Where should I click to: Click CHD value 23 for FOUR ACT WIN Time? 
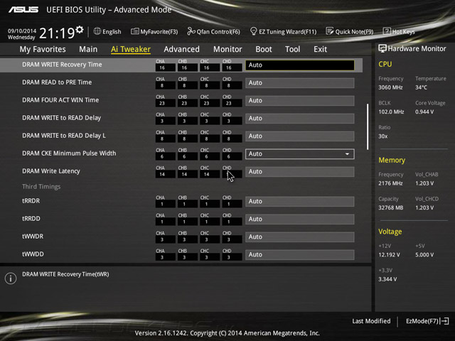[232, 103]
